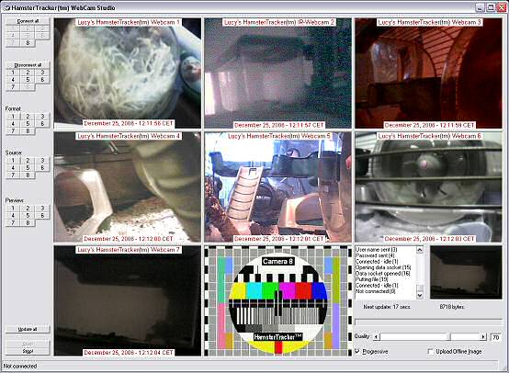509x373 pixels.
Task: Click the '8718 bytes' label
Action: click(452, 307)
